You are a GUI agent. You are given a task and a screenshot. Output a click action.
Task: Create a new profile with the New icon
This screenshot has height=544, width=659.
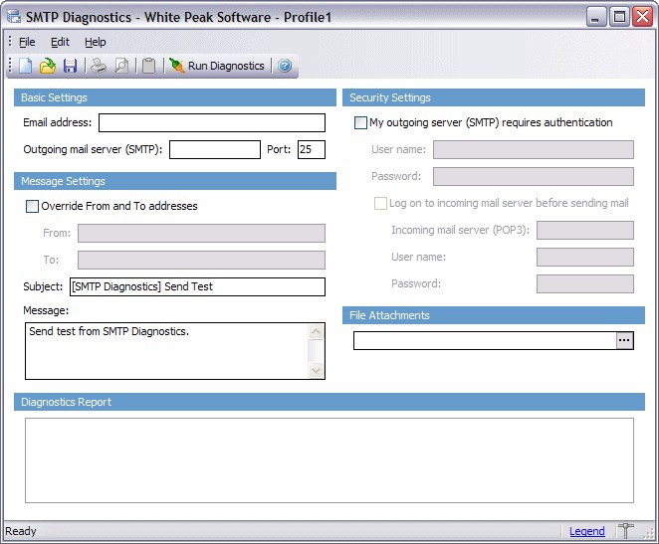click(x=25, y=66)
